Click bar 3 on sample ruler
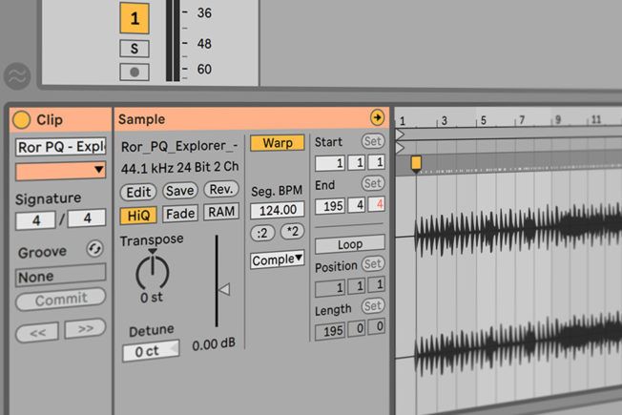The width and height of the screenshot is (622, 415). [445, 120]
